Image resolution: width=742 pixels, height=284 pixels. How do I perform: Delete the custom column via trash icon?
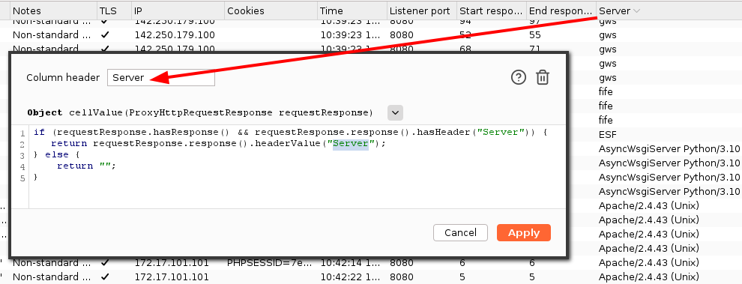(x=543, y=77)
